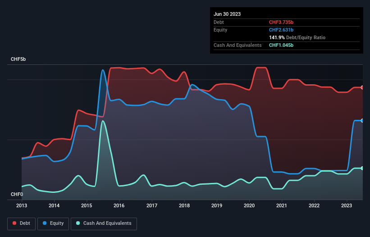Click the Debt label in tooltip
Viewport: 370px width, 237px height.
(x=219, y=22)
